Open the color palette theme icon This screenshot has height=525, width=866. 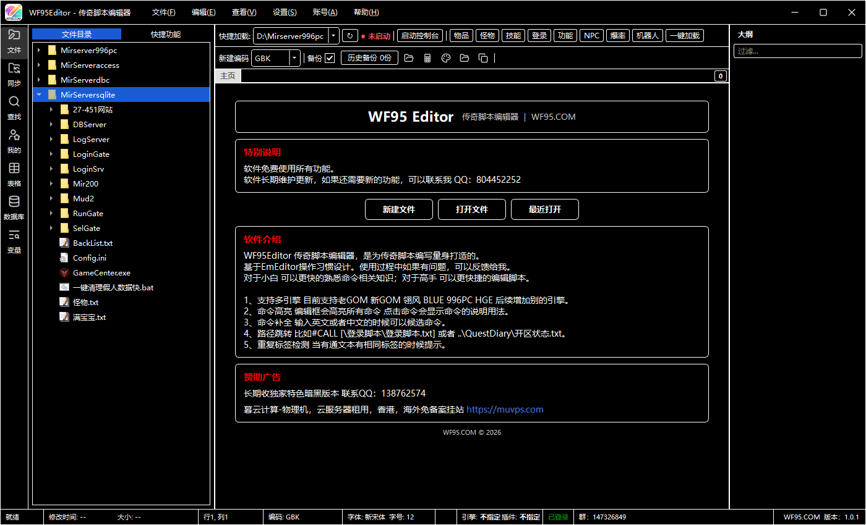click(445, 58)
